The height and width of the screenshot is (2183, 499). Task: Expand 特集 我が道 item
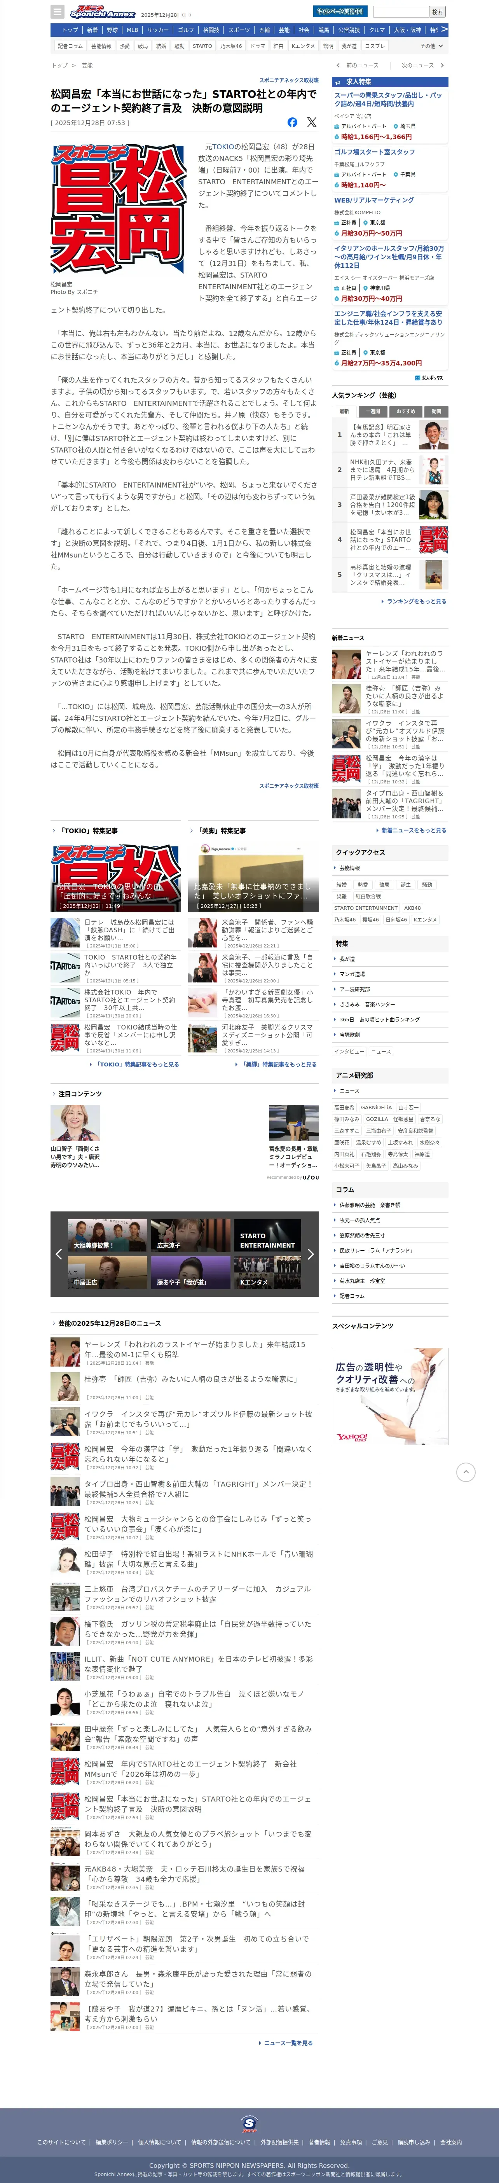(390, 959)
